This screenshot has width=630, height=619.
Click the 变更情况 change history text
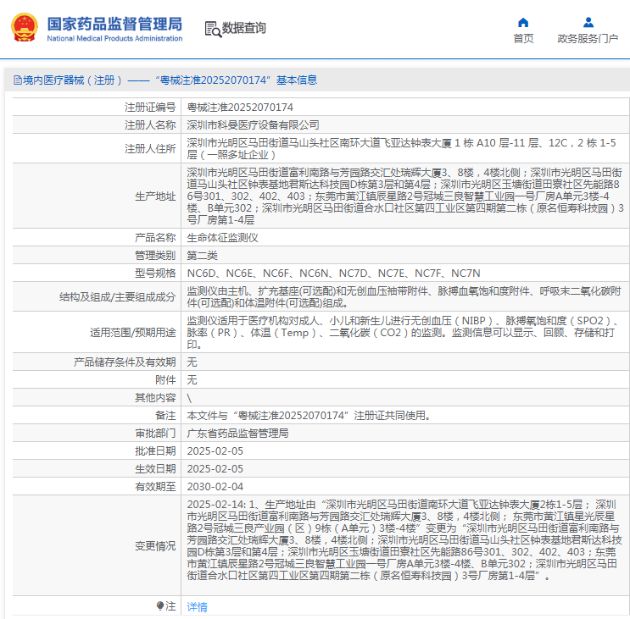pos(404,539)
